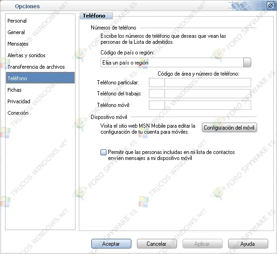The height and width of the screenshot is (254, 277).
Task: Focus the Teléfono móvil number field
Action: 207,106
